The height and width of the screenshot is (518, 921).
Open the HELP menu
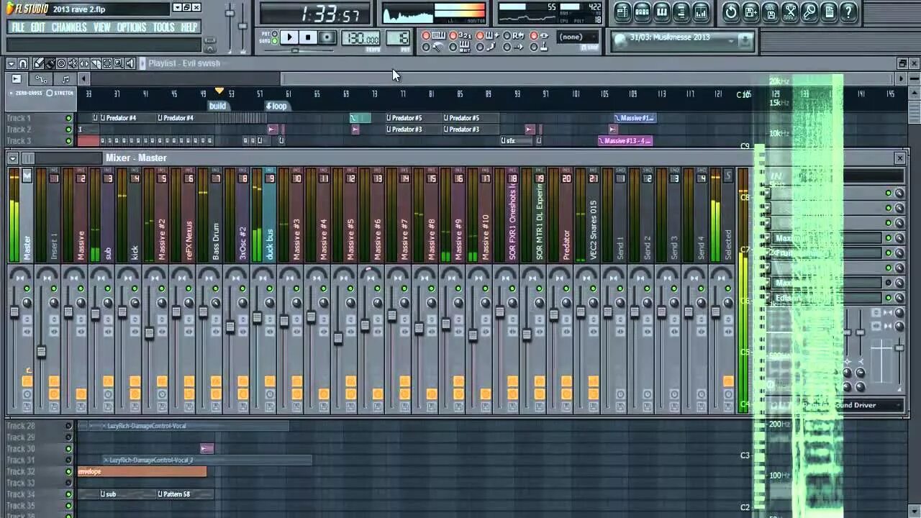coord(189,27)
